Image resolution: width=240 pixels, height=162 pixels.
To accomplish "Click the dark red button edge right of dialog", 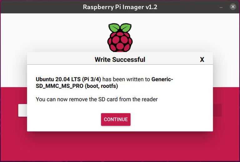I will coord(217,110).
